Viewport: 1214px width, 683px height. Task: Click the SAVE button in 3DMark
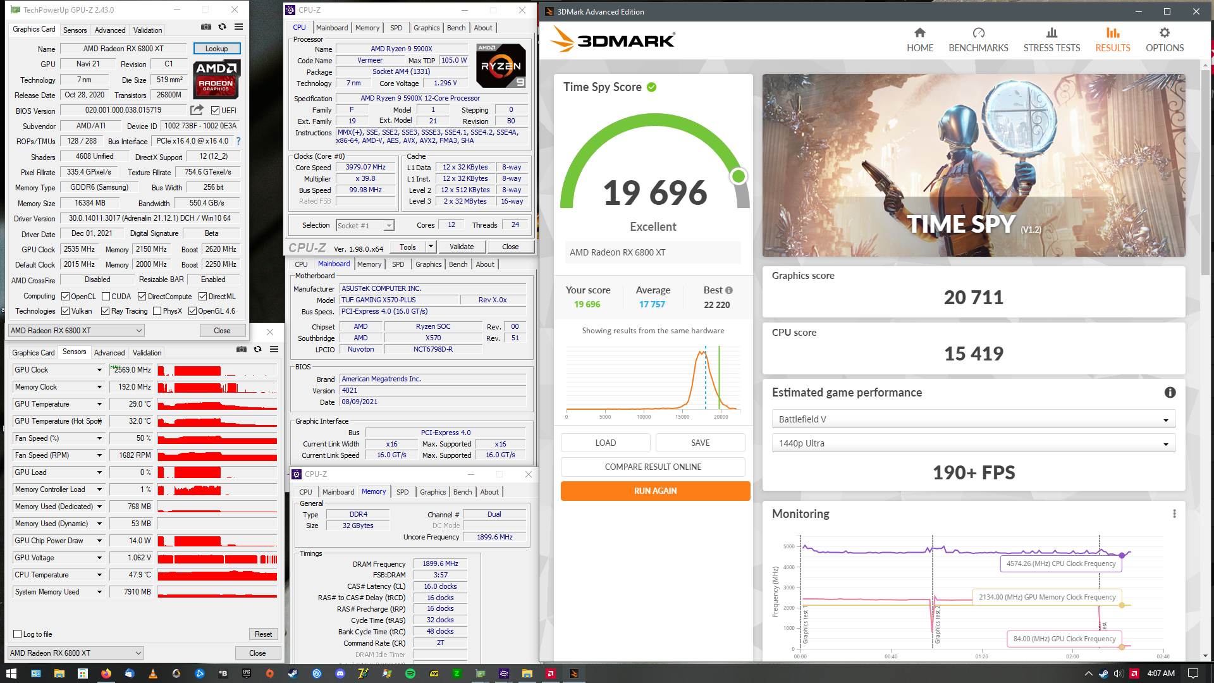coord(700,443)
